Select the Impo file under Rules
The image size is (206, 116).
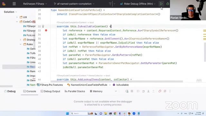click(x=31, y=76)
